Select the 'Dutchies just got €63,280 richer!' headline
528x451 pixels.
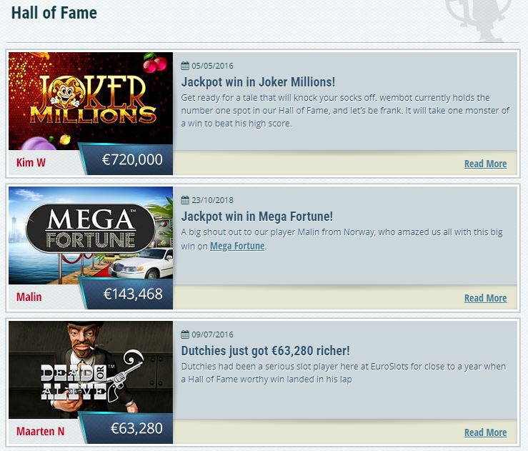click(265, 351)
